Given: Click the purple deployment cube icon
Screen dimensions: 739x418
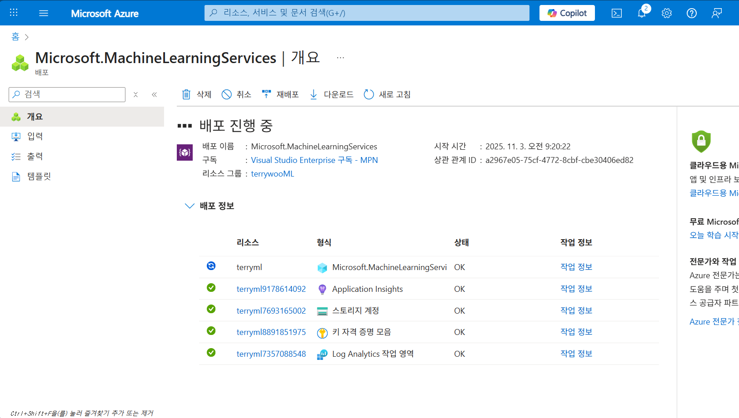Looking at the screenshot, I should point(185,152).
